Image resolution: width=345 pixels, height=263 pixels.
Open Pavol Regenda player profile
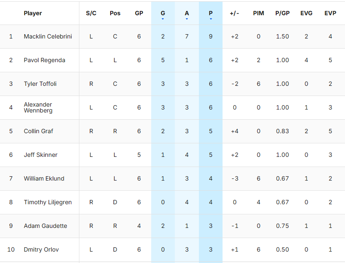44,60
